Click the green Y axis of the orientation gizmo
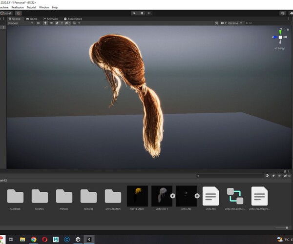The width and height of the screenshot is (293, 244). tap(280, 32)
